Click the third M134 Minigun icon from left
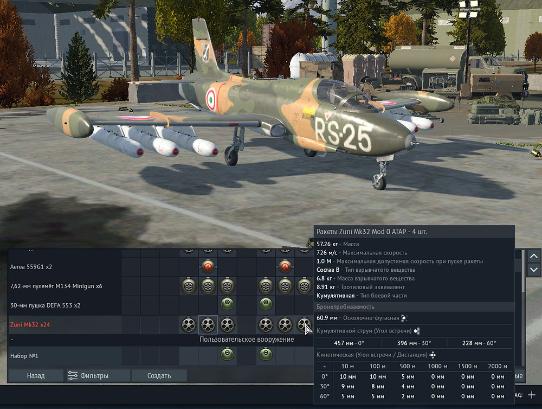This screenshot has height=409, width=542. (x=227, y=286)
